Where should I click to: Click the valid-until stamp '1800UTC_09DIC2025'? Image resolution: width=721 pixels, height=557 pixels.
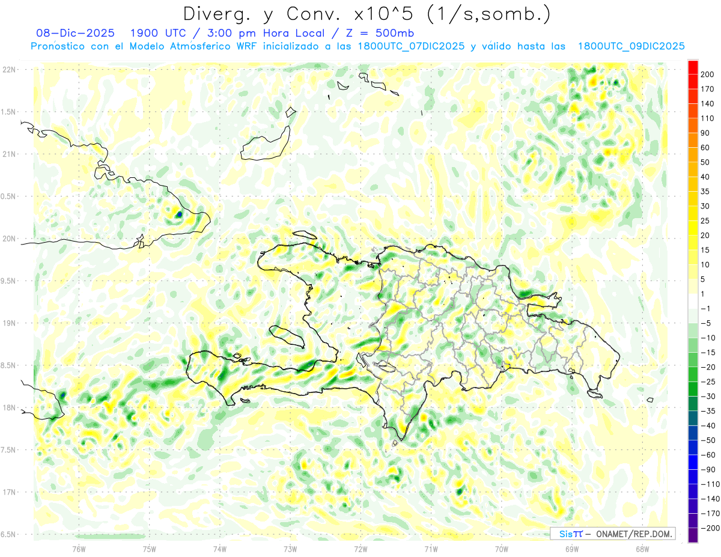click(631, 46)
